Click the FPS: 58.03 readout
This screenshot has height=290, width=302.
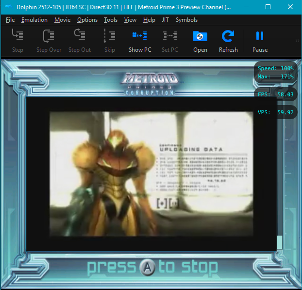click(276, 94)
